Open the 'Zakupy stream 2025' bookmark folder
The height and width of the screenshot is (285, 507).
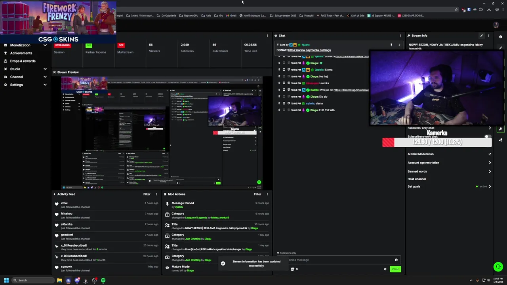pyautogui.click(x=283, y=15)
